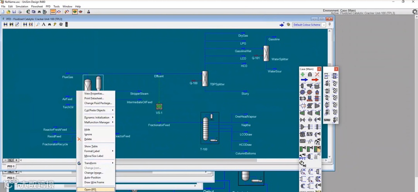Screen dimensions: 418x192
Task: Switch to PFD 1 tab of front window
Action: click(11, 166)
